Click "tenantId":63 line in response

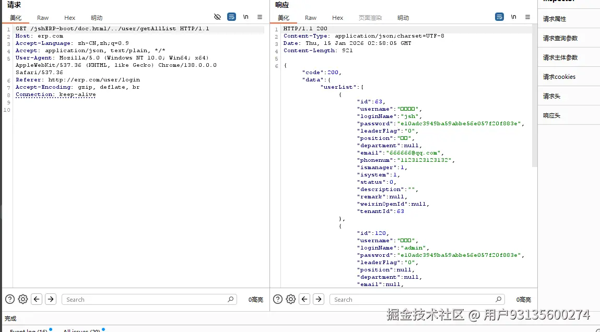pyautogui.click(x=380, y=211)
